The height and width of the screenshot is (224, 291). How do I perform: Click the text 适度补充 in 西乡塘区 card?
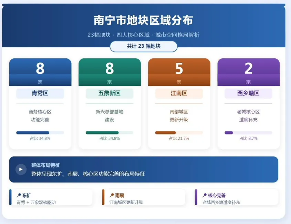pyautogui.click(x=248, y=120)
